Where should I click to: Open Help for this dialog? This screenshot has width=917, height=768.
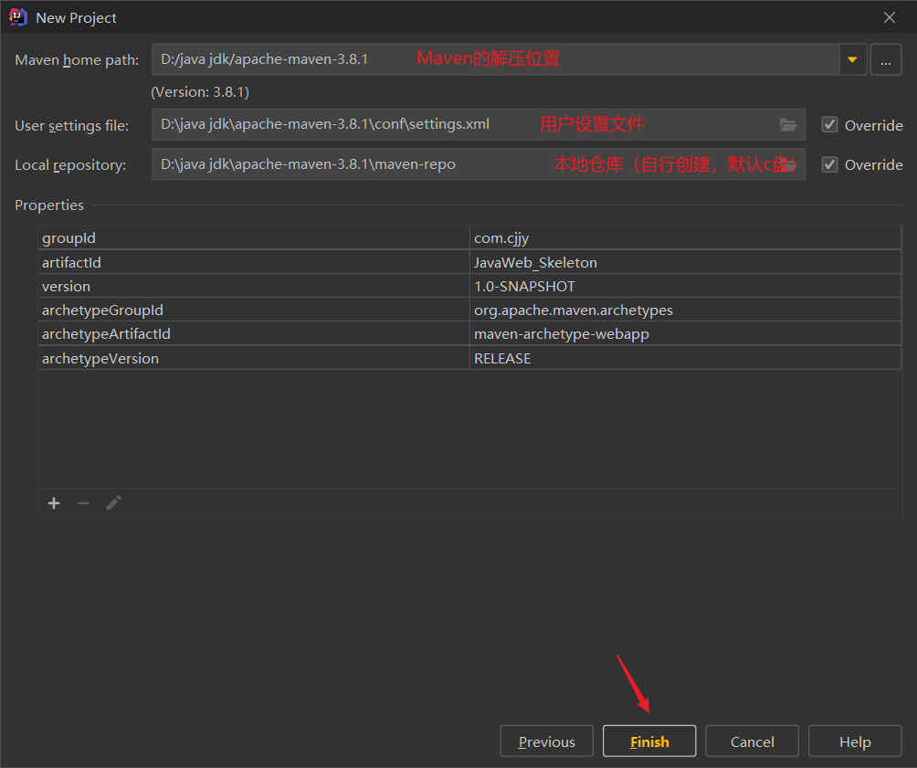855,742
